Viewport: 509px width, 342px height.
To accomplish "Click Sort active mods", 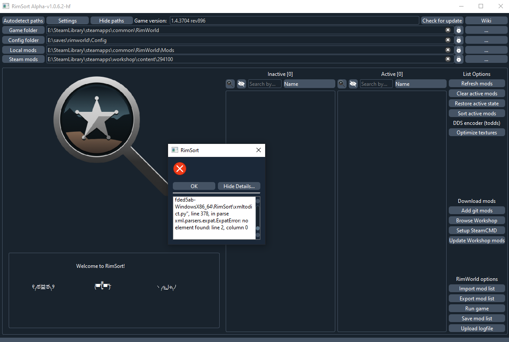I will coord(477,113).
